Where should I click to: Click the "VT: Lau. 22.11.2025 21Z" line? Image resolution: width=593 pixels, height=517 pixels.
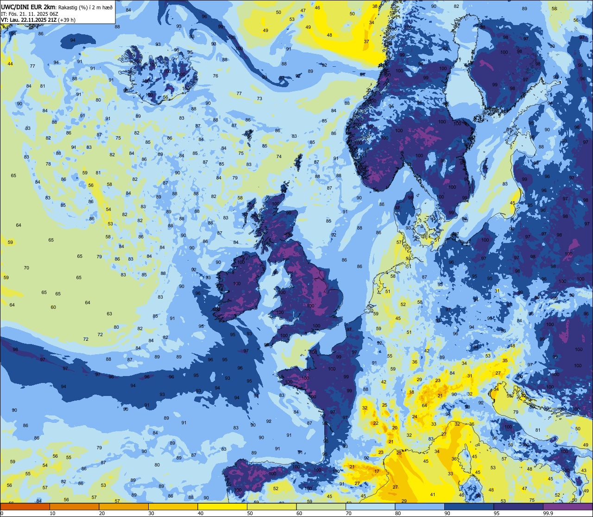coord(29,19)
